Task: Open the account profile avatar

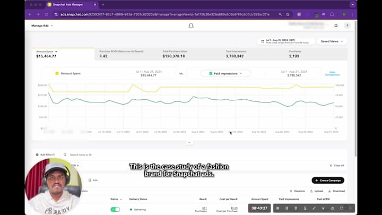Action: 348,25
